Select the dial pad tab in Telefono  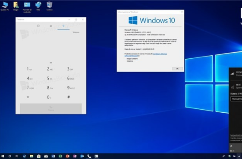(x=63, y=26)
